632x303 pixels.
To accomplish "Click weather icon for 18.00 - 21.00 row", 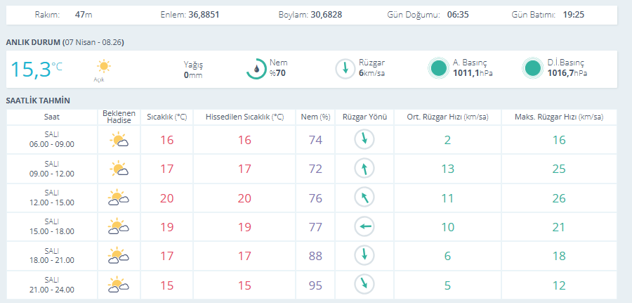I will [119, 255].
